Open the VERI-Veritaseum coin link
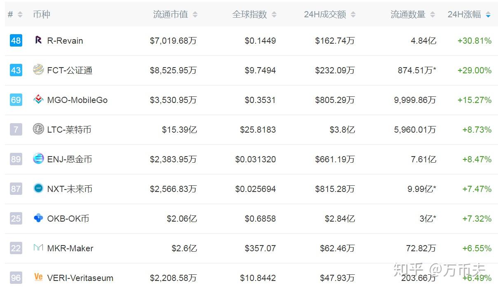This screenshot has width=498, height=290. tap(80, 278)
